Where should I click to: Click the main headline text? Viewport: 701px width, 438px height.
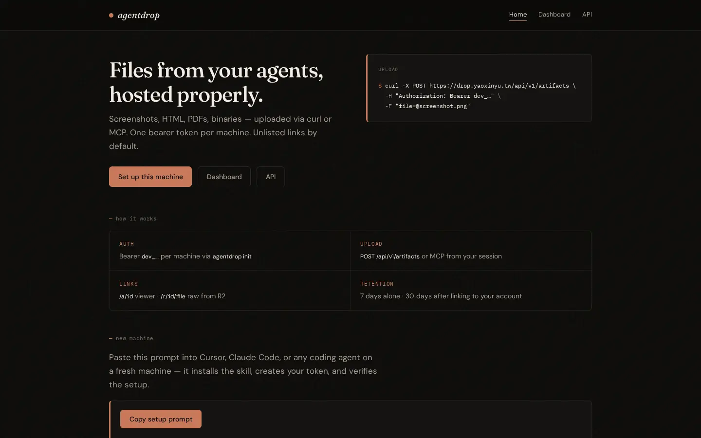coord(216,82)
